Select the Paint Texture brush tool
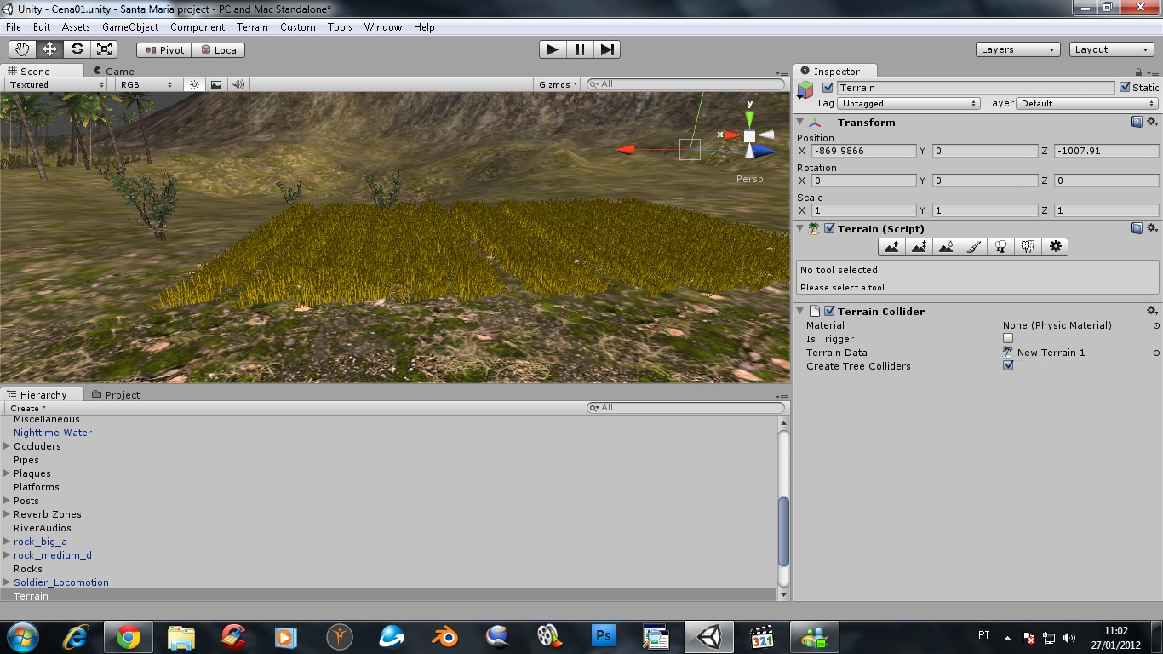 pyautogui.click(x=973, y=246)
